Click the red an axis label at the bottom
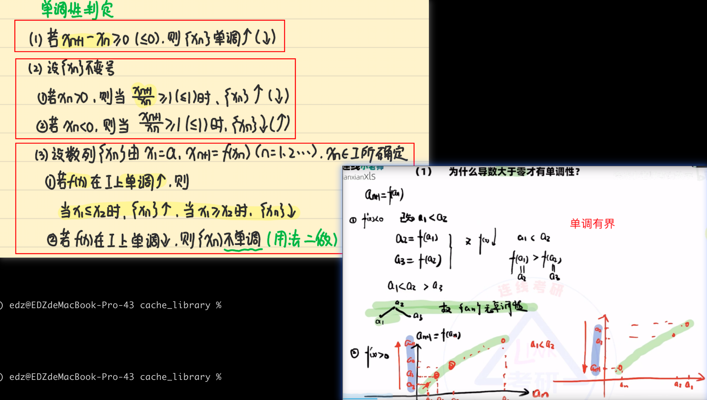707x400 pixels. (x=540, y=394)
